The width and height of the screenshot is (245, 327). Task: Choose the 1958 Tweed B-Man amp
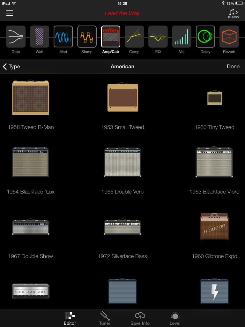pyautogui.click(x=31, y=98)
